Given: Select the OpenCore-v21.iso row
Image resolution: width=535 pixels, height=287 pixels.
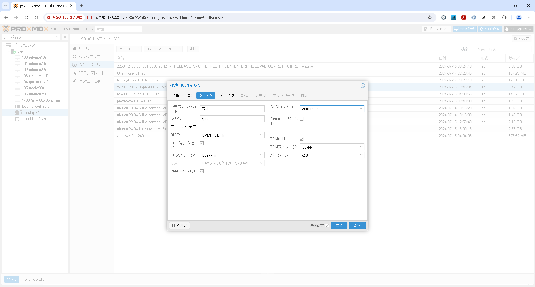Looking at the screenshot, I should pyautogui.click(x=324, y=73).
